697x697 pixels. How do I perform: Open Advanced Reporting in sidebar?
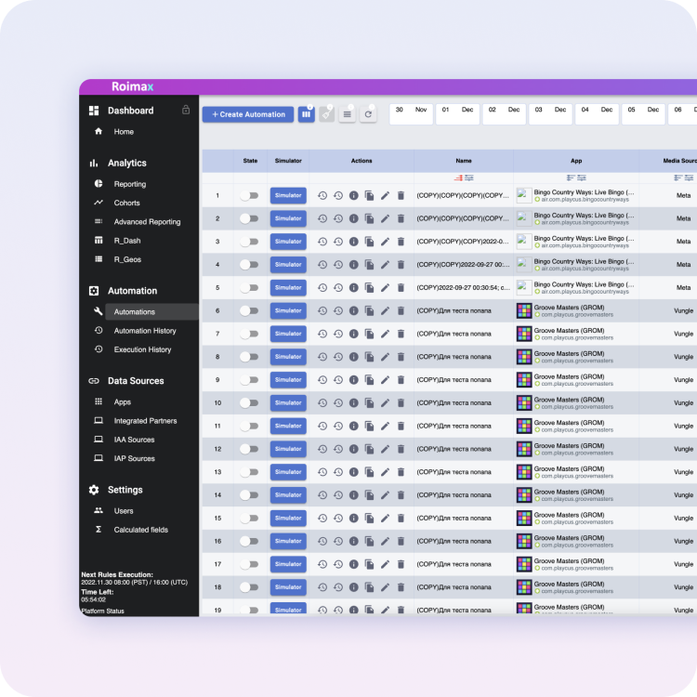tap(147, 222)
